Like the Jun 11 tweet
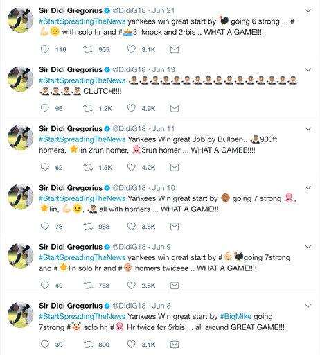The image size is (320, 355). point(132,167)
